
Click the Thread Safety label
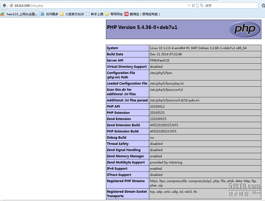(118, 144)
